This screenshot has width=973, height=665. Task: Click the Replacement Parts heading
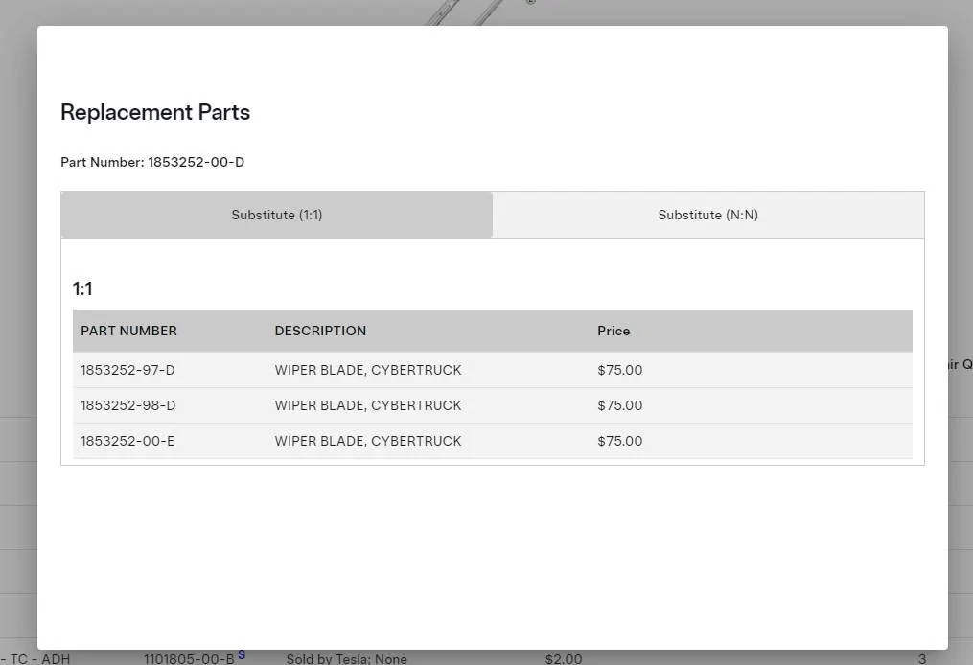pyautogui.click(x=155, y=112)
